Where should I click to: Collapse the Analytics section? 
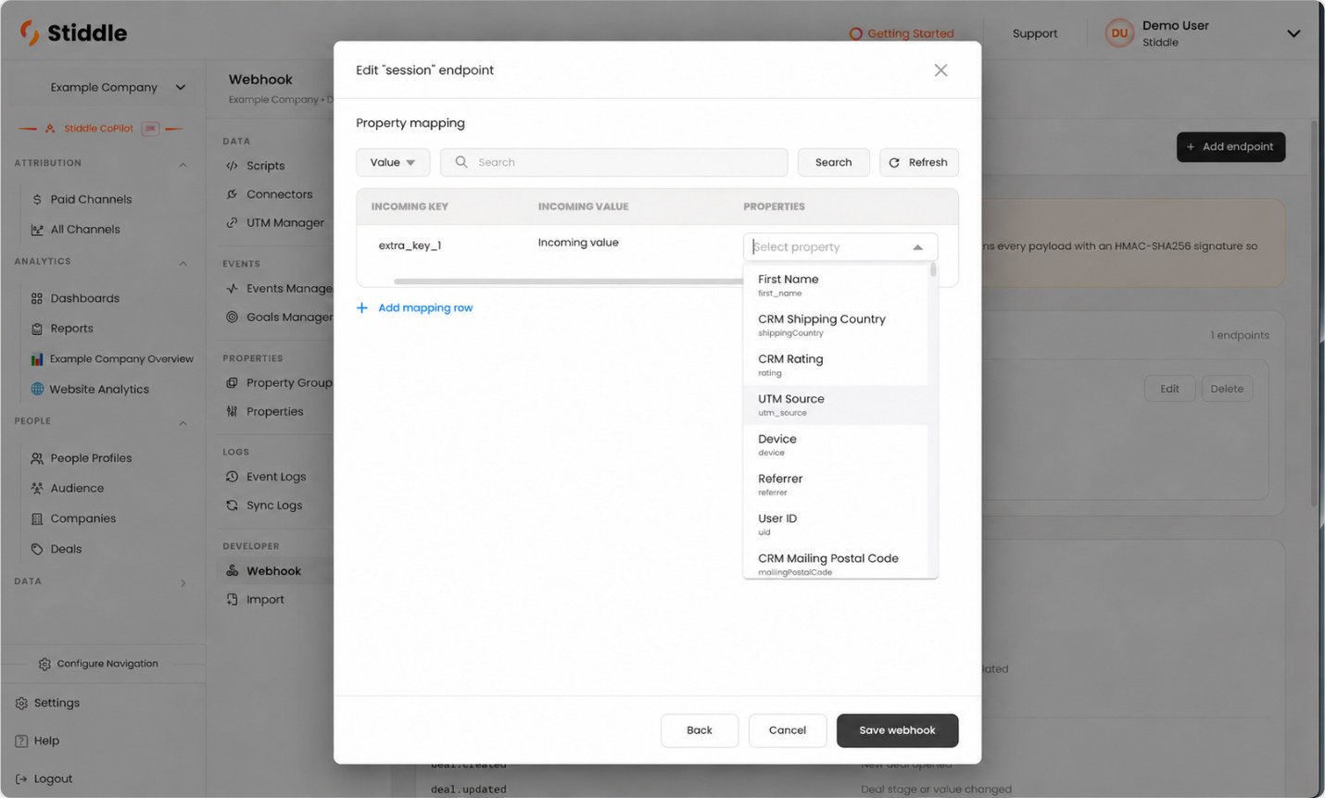pos(183,263)
